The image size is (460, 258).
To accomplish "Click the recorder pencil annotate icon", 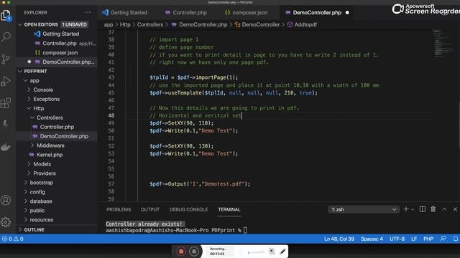I will [x=282, y=252].
